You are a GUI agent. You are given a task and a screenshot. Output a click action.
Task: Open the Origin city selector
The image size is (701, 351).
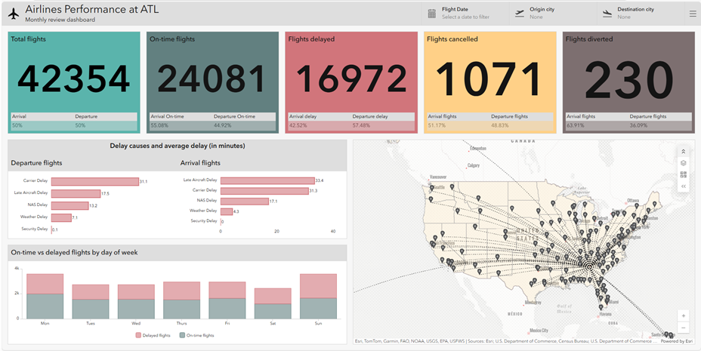(x=553, y=14)
